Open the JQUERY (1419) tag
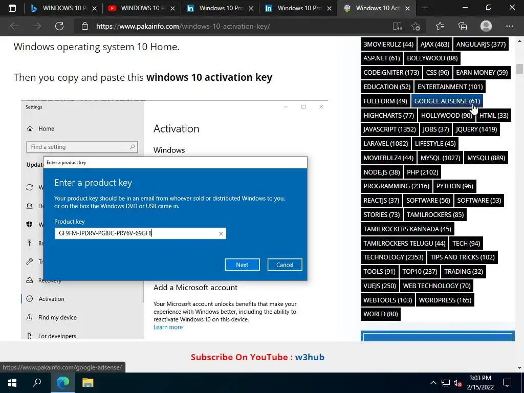Screen dimensions: 524x393 pos(476,129)
